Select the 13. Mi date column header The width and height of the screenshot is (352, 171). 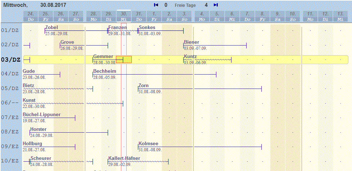click(x=340, y=16)
